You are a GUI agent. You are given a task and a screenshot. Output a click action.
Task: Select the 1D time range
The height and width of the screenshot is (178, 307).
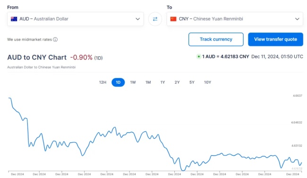pyautogui.click(x=118, y=82)
